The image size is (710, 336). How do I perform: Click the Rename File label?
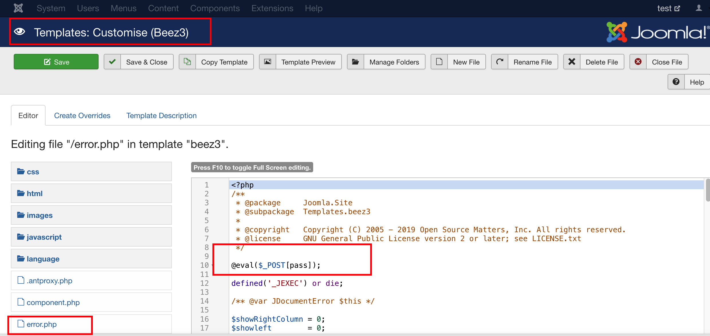click(533, 62)
